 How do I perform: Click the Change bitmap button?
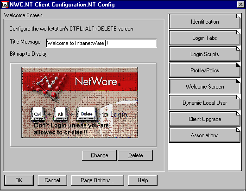(x=99, y=155)
